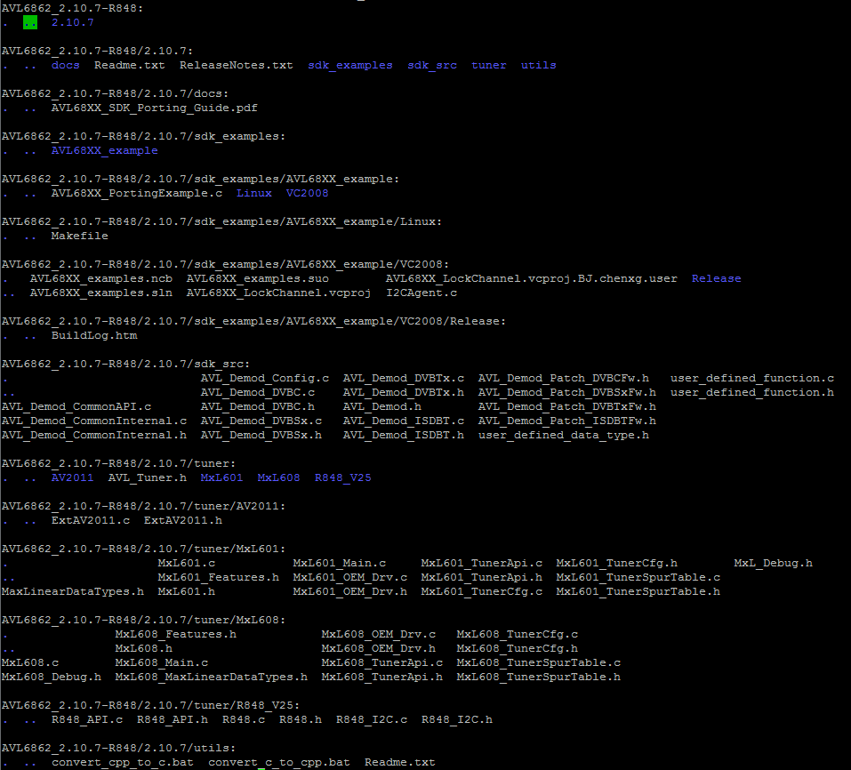Click the green highlighted parent directory entry

[29, 22]
